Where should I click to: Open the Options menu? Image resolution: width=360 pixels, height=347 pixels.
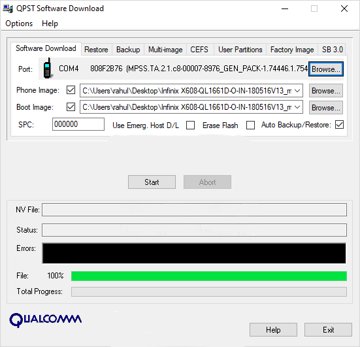[x=19, y=24]
